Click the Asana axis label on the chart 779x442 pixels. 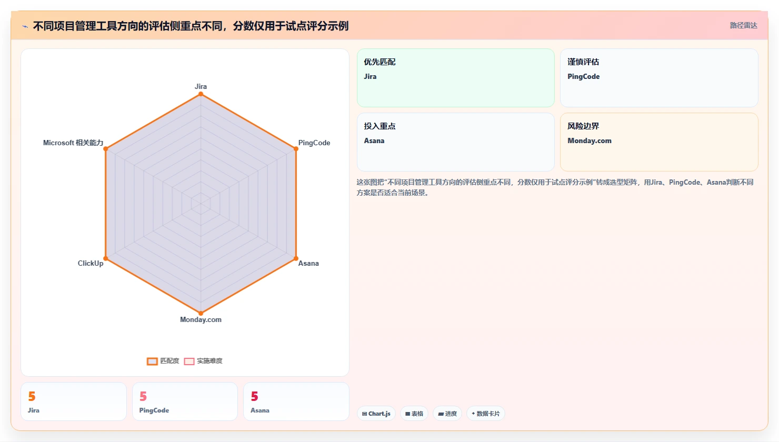[308, 263]
